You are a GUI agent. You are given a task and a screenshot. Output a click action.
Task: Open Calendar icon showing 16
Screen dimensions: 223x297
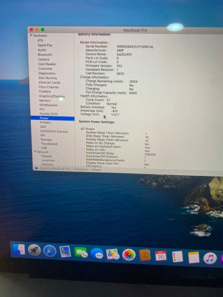161,256
